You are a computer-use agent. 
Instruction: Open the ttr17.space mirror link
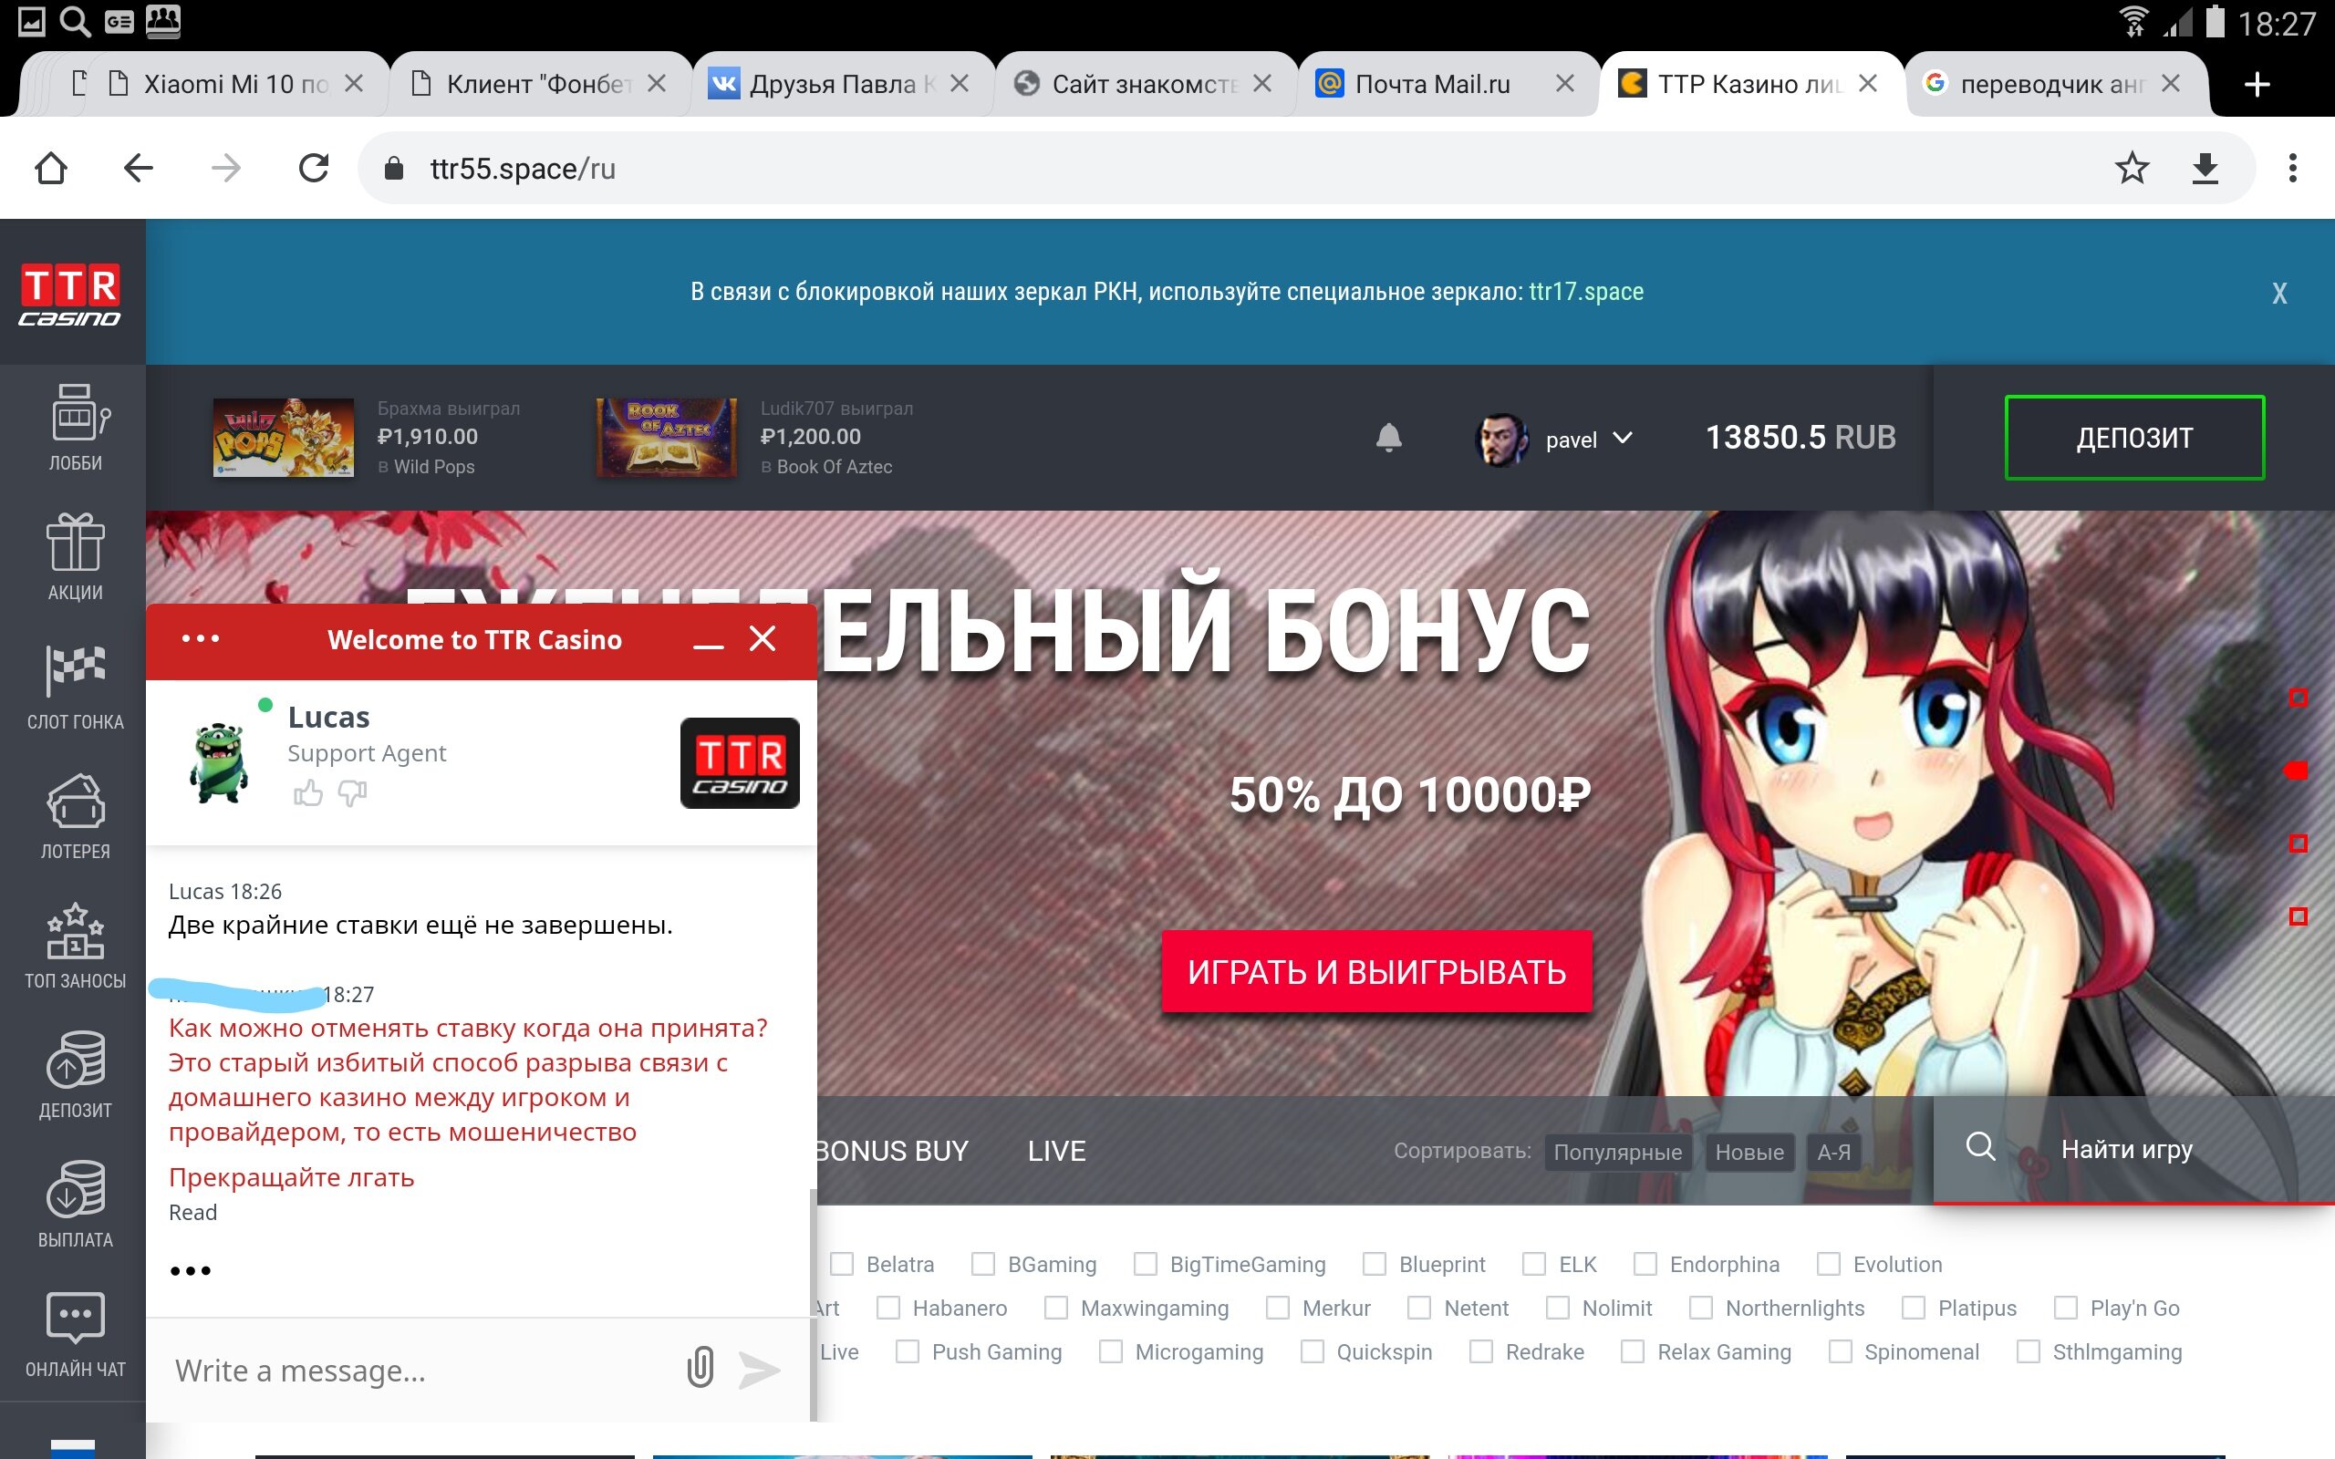pos(1585,292)
